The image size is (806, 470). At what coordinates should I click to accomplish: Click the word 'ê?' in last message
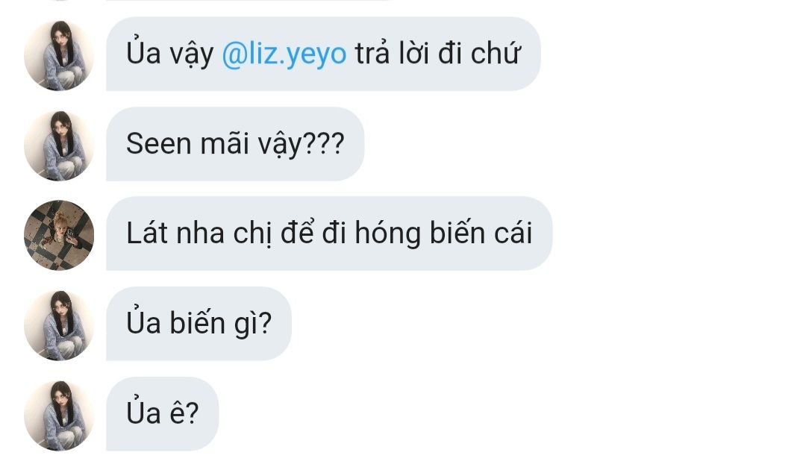(184, 413)
